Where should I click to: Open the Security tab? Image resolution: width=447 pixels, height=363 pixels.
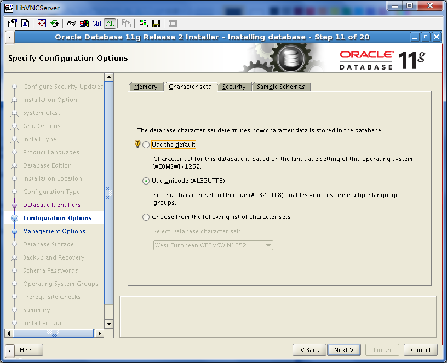(234, 87)
